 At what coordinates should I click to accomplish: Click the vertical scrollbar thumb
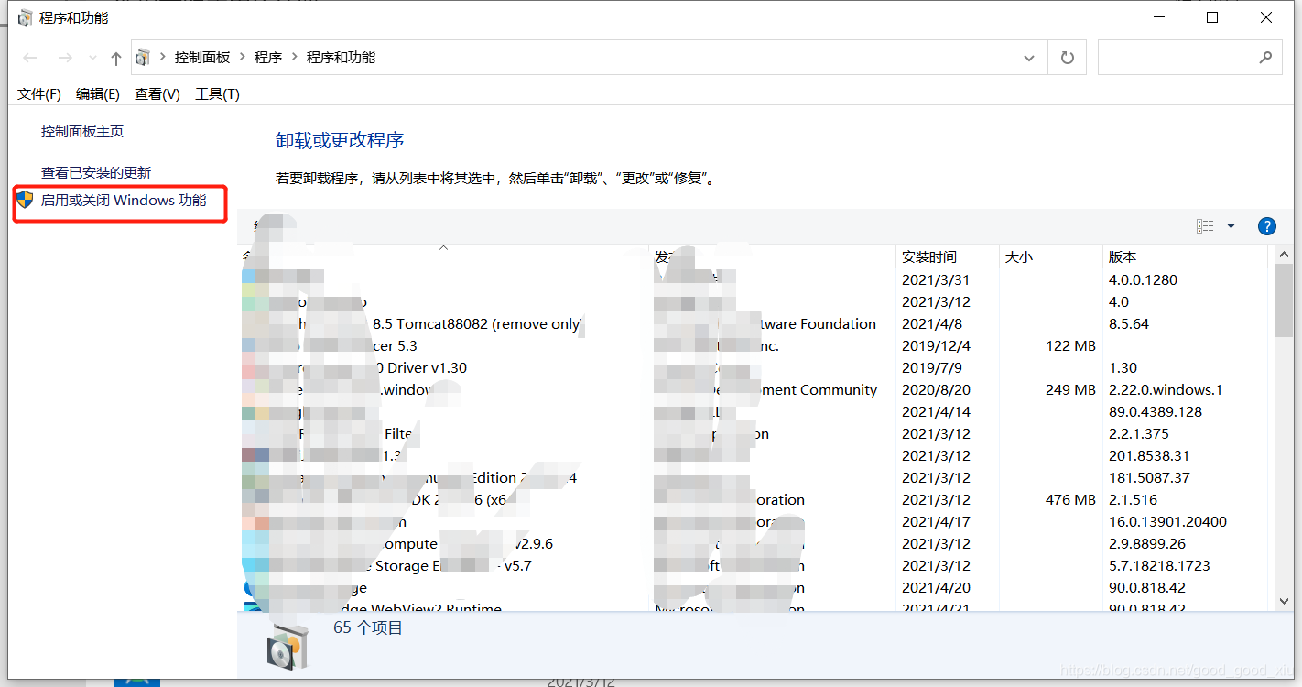[x=1284, y=302]
